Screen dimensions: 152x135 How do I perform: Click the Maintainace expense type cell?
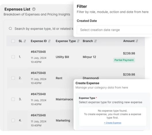[64, 99]
